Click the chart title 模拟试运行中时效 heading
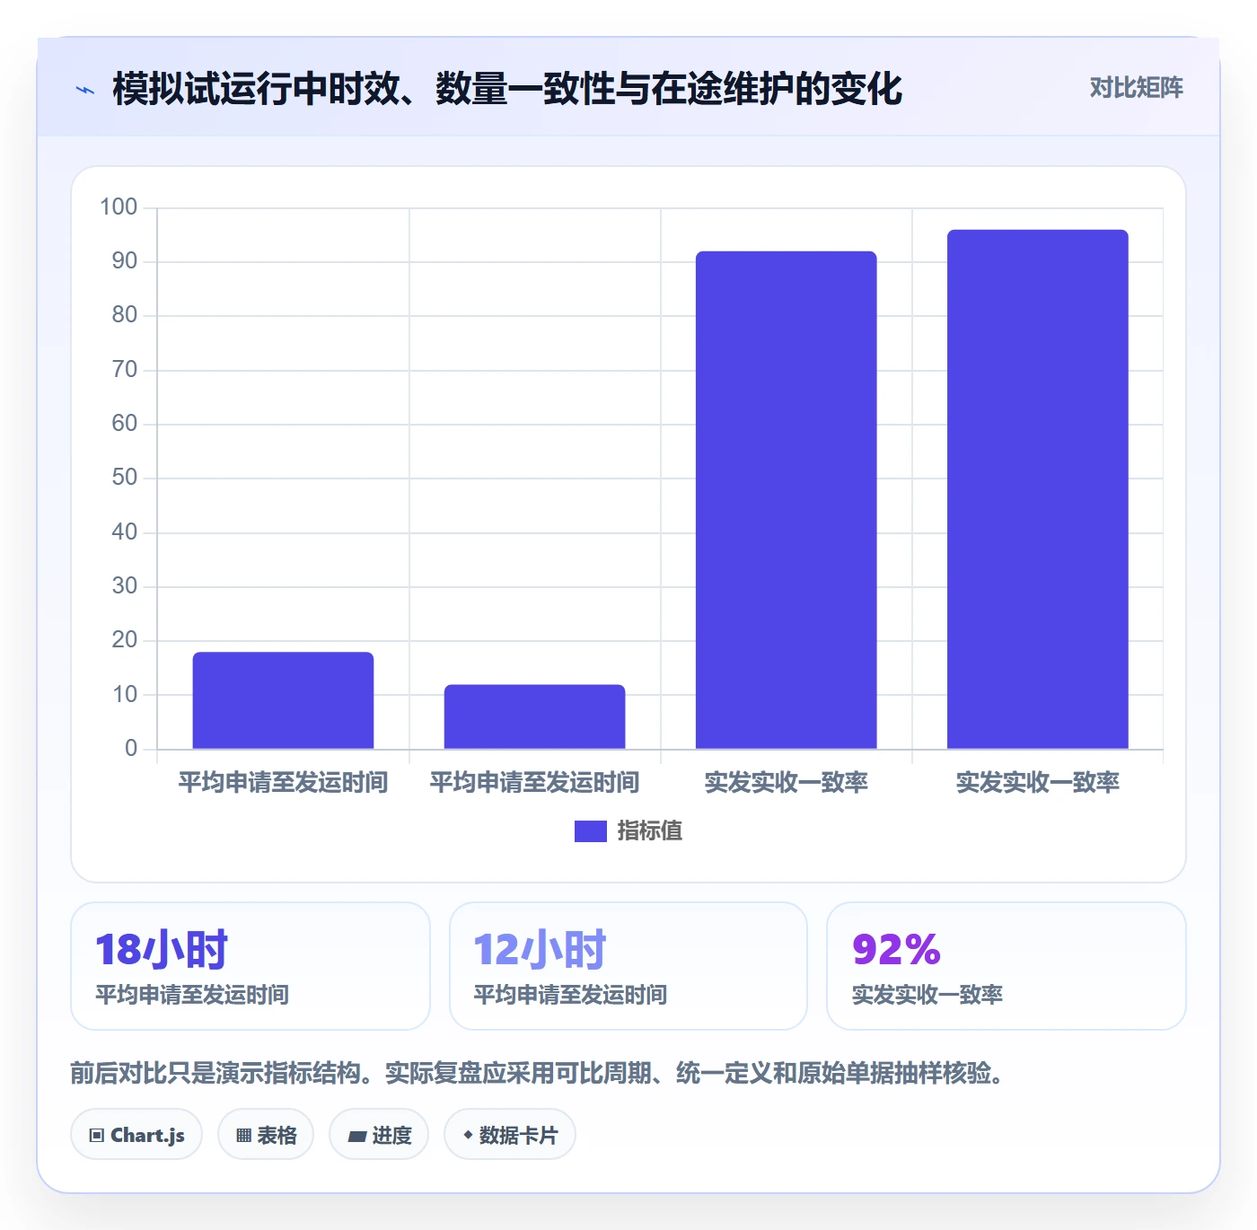Screen dimensions: 1257x1230 pos(507,89)
